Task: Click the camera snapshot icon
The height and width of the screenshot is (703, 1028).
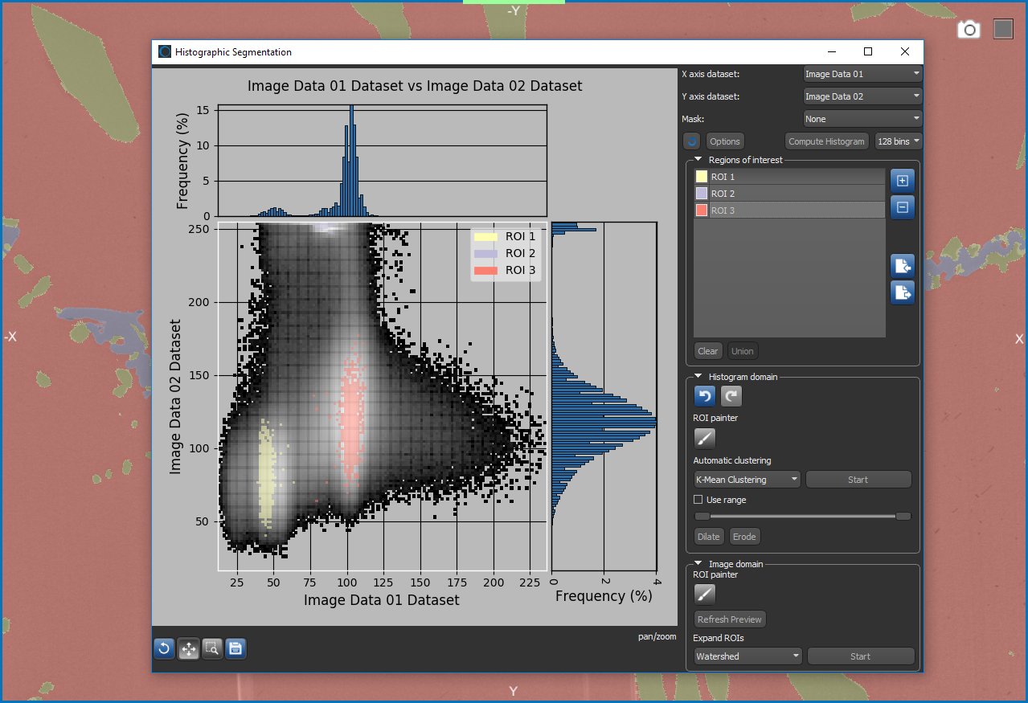Action: click(969, 30)
